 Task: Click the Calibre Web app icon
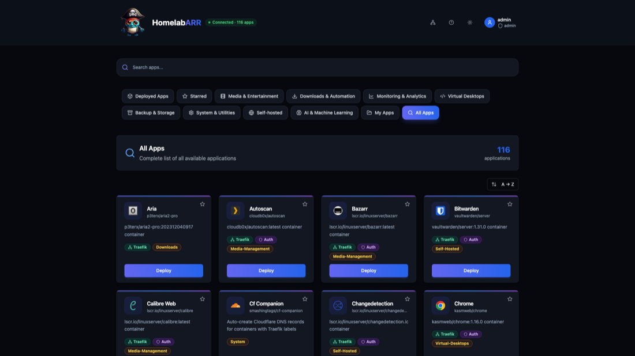133,305
